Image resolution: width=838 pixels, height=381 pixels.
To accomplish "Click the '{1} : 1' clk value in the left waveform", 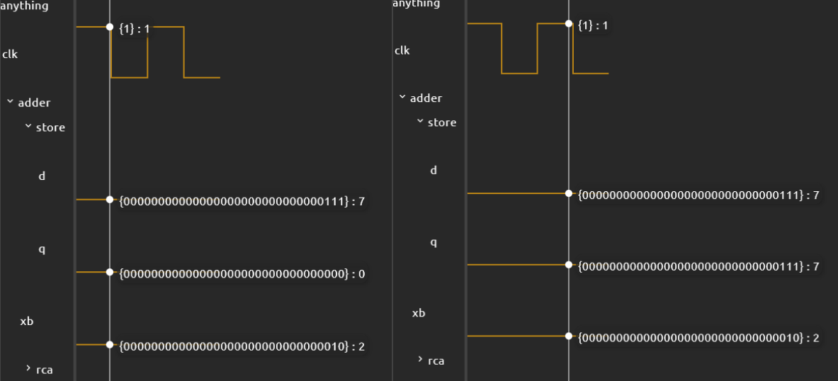I will [x=134, y=29].
